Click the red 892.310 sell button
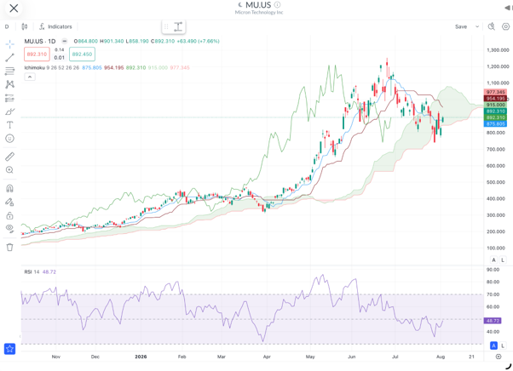Viewport: 513px width, 371px height. [x=37, y=54]
